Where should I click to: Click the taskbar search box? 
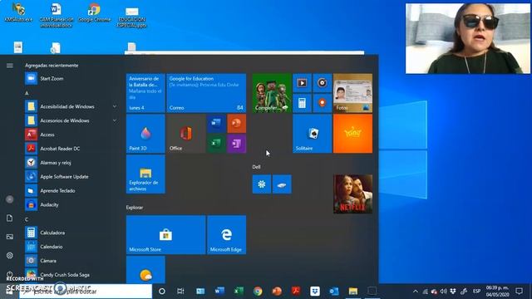[86, 292]
